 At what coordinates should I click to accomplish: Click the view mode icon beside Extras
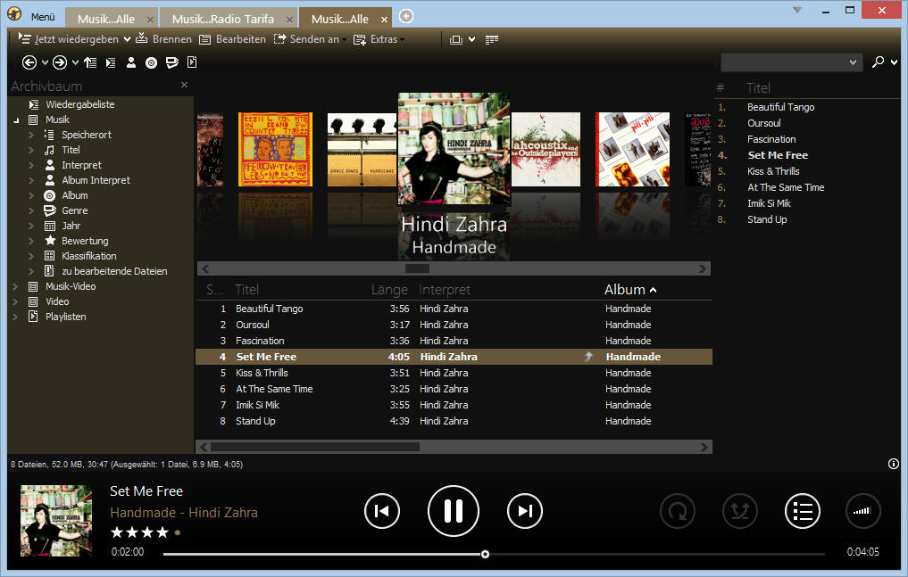456,39
